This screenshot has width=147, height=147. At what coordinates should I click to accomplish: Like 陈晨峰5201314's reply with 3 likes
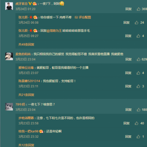(138, 86)
